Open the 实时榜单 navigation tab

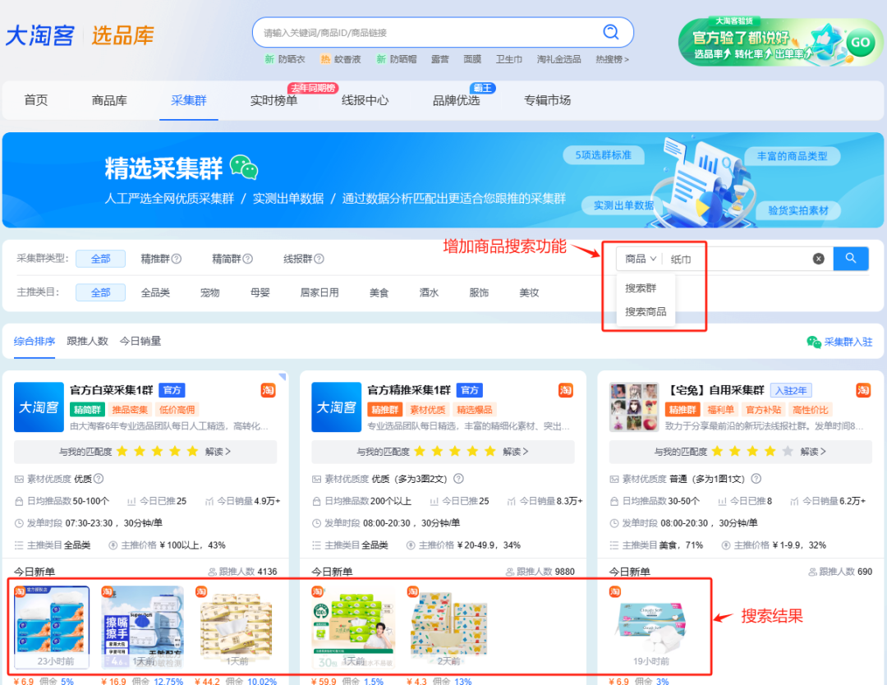coord(273,100)
